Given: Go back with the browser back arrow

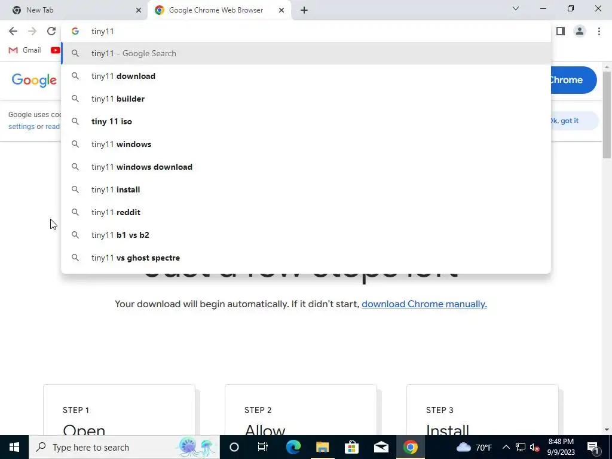Looking at the screenshot, I should (x=13, y=31).
